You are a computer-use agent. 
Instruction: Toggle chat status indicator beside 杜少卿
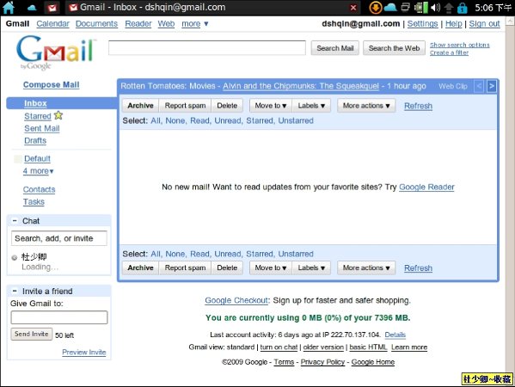pyautogui.click(x=14, y=257)
